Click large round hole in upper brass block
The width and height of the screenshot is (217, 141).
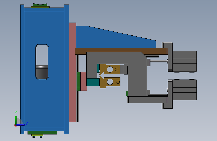[110, 69]
